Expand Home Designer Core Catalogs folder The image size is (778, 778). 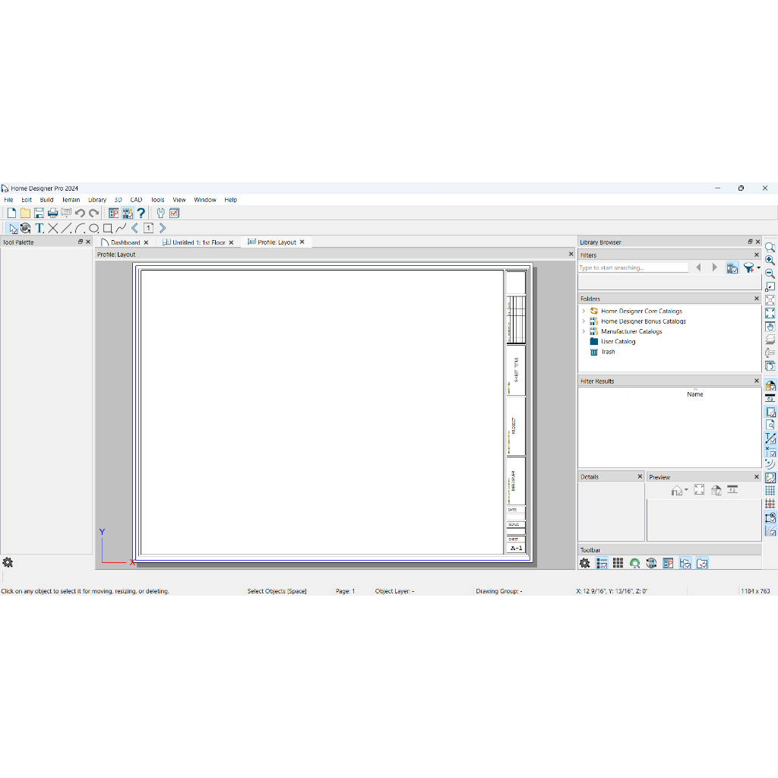click(583, 311)
